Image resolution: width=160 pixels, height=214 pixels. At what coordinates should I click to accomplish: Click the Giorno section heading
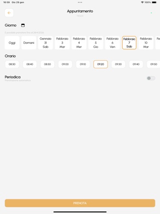point(11,25)
